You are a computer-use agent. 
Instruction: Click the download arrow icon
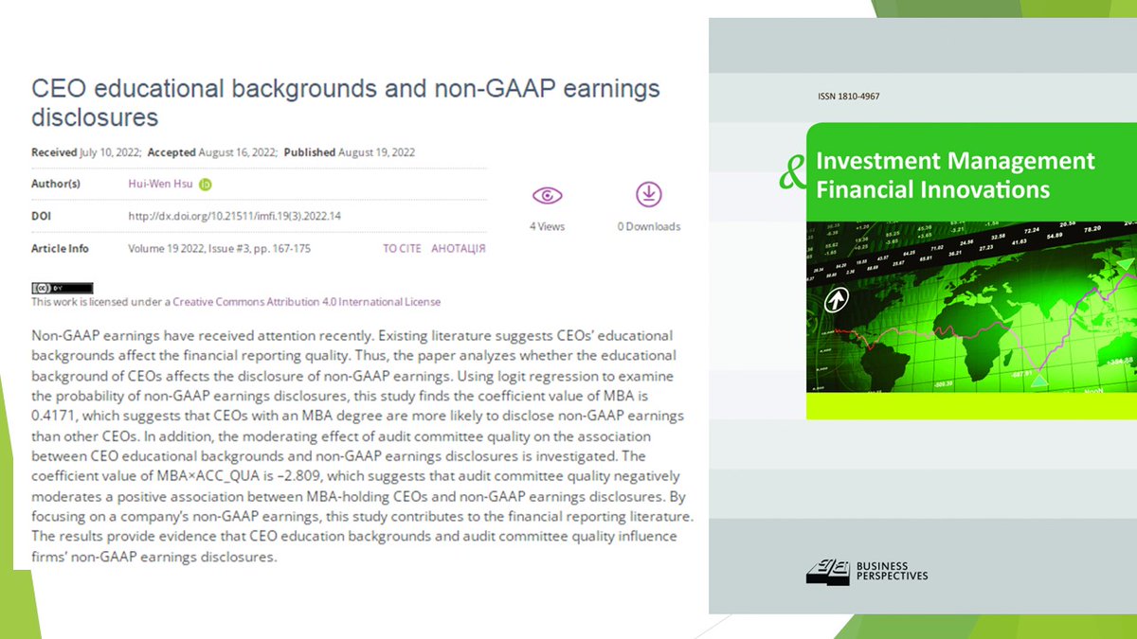tap(648, 194)
